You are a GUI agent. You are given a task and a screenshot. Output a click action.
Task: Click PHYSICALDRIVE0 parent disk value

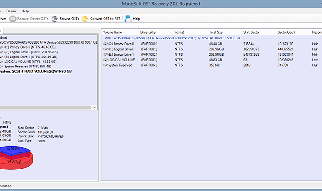coord(51,136)
